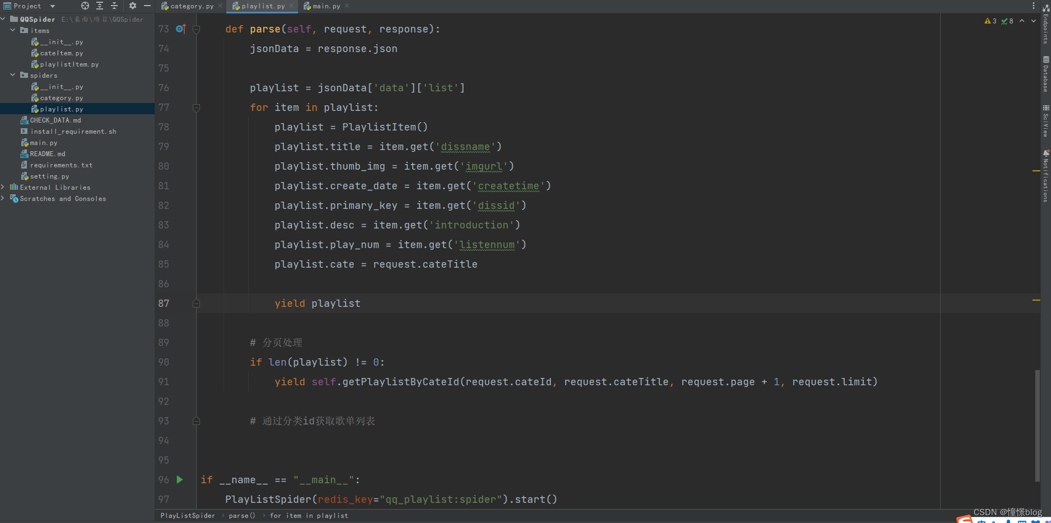Click the overriding method gutter icon on line 73
1051x523 pixels.
point(180,29)
